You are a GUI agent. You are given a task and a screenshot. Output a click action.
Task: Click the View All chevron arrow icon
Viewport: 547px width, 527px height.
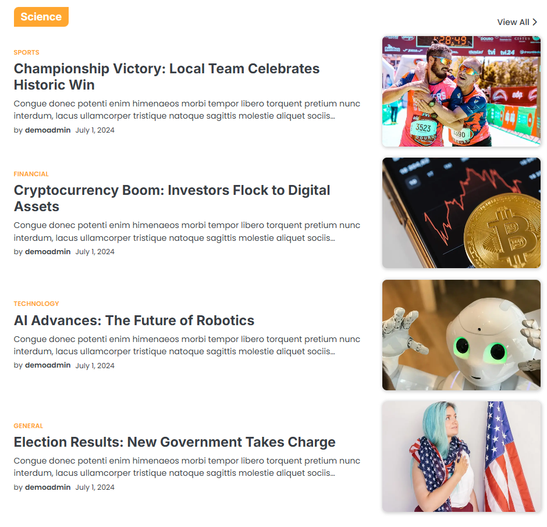click(x=535, y=22)
